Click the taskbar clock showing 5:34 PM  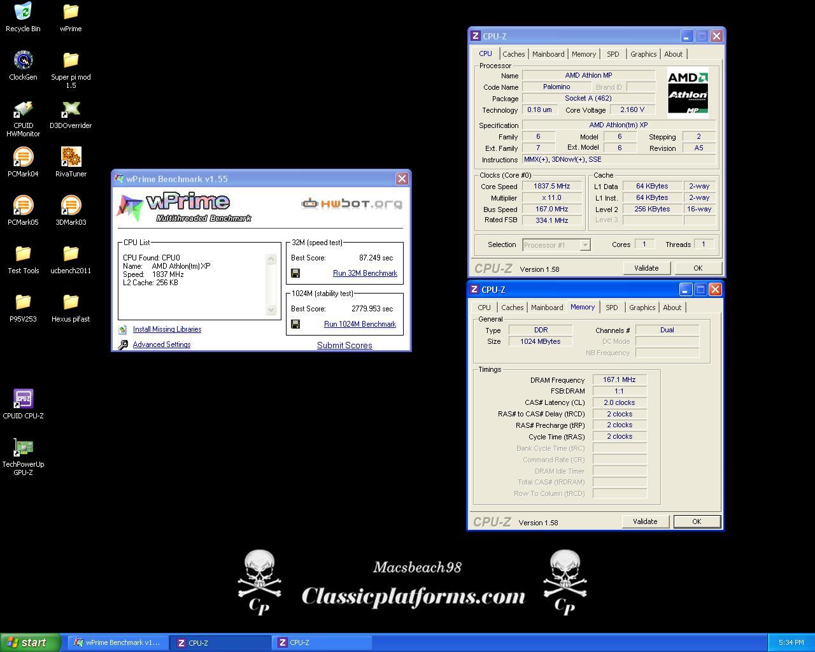pos(791,642)
